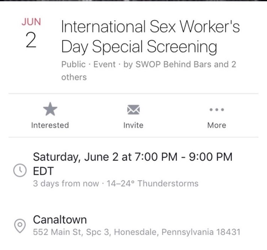Click the 552 Main St address
This screenshot has width=267, height=250.
[136, 232]
